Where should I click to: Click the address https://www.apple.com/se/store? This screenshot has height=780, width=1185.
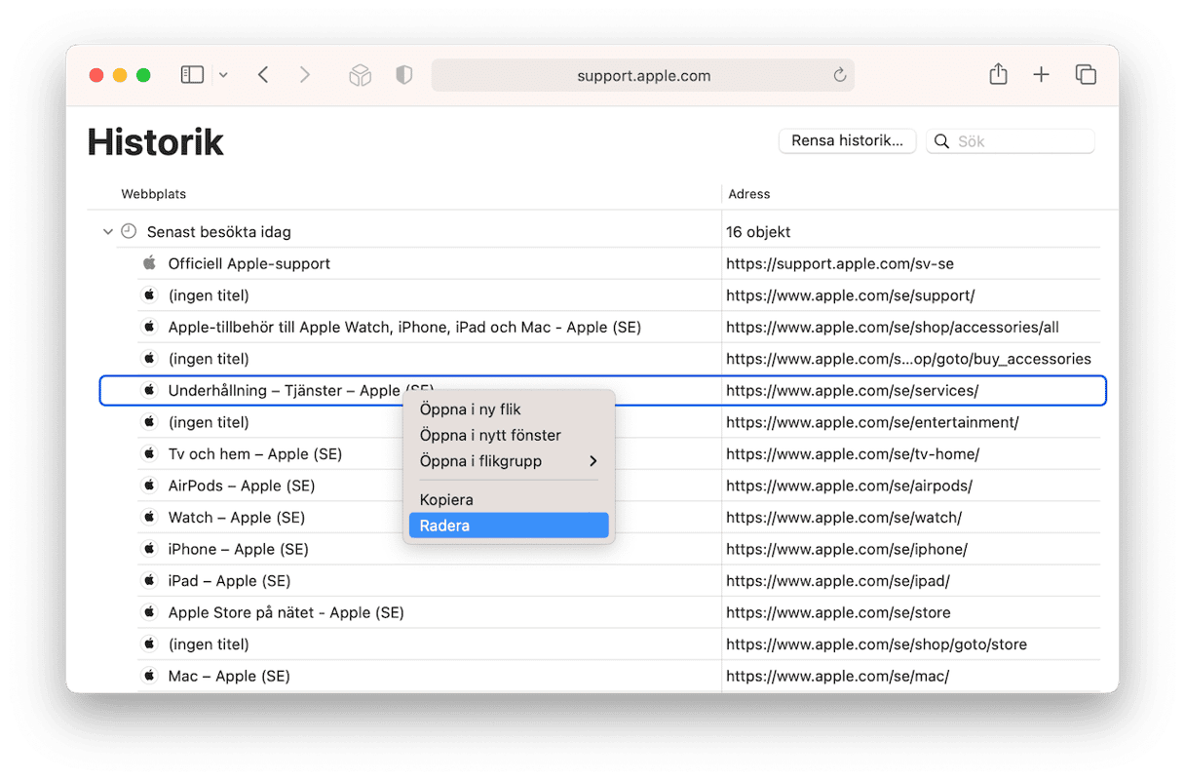[x=838, y=612]
